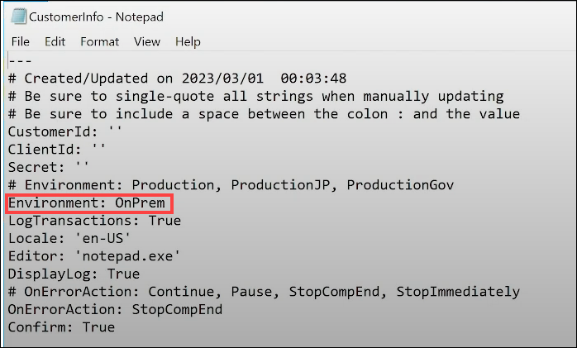Open the Help menu

click(188, 41)
